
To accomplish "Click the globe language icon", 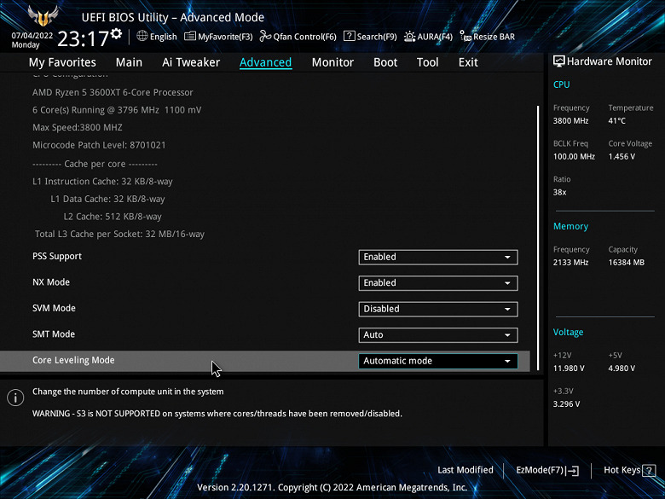I will tap(142, 36).
